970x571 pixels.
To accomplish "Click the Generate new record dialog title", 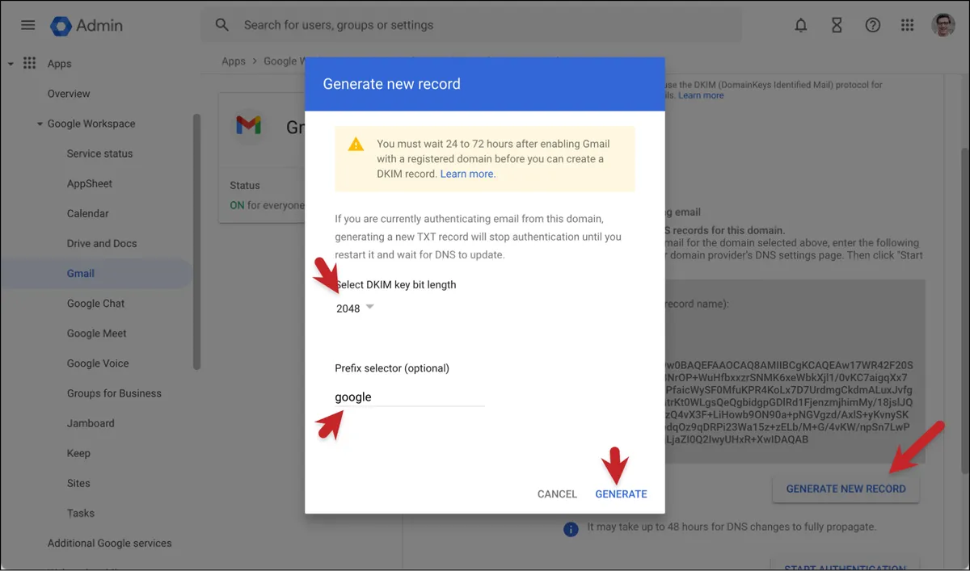I will pos(391,83).
